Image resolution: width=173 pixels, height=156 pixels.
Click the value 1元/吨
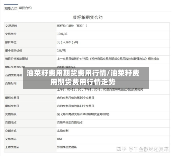tap(61, 51)
